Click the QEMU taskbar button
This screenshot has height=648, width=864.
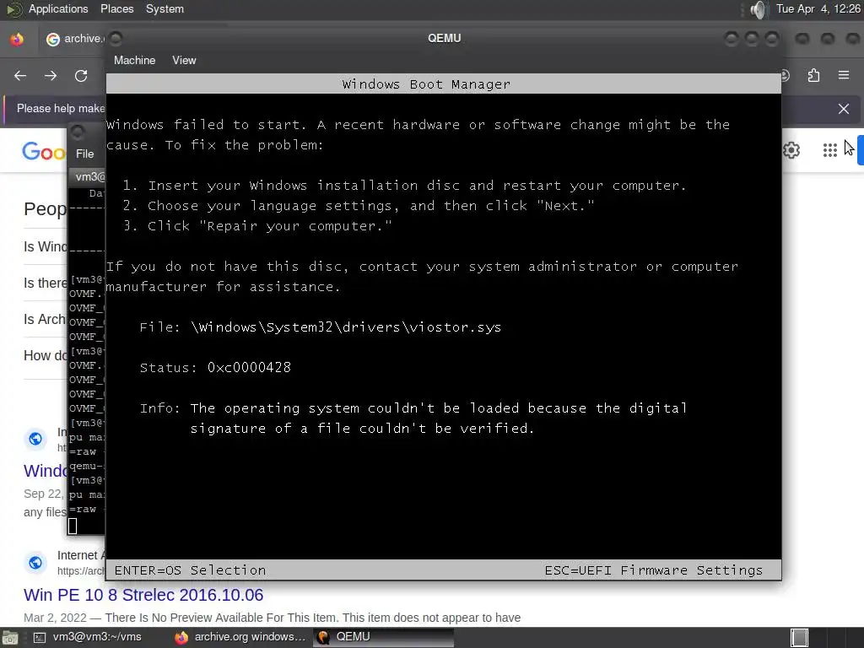pos(384,637)
